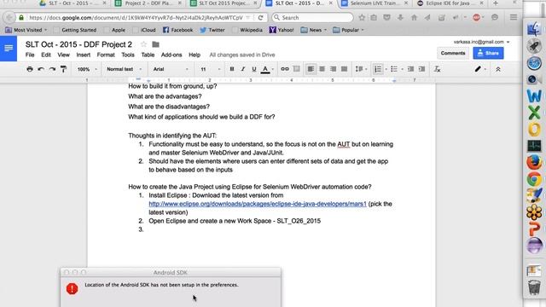Set center text alignment

322,69
